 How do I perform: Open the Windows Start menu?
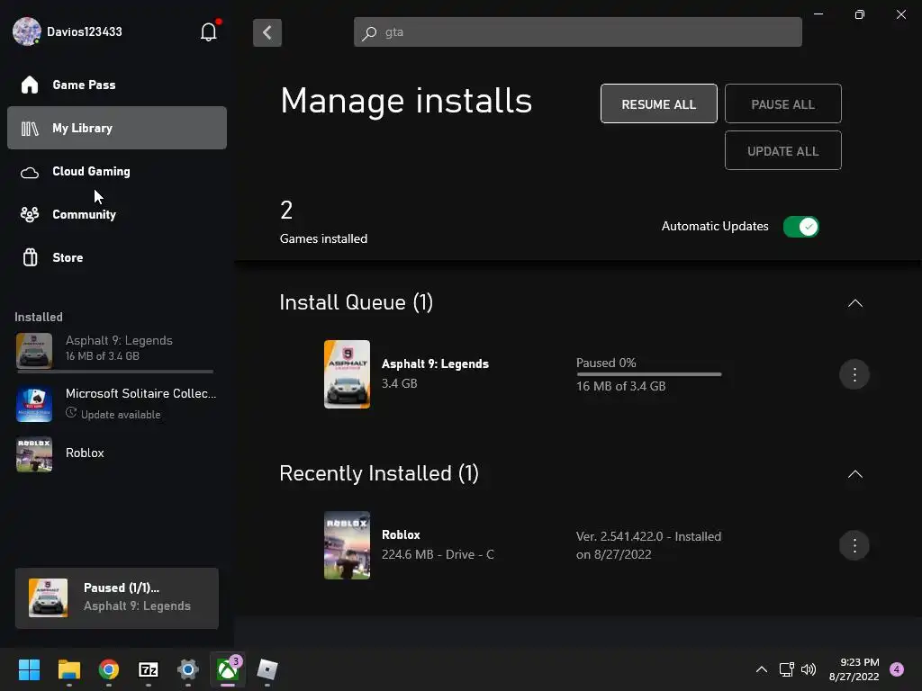click(x=29, y=669)
